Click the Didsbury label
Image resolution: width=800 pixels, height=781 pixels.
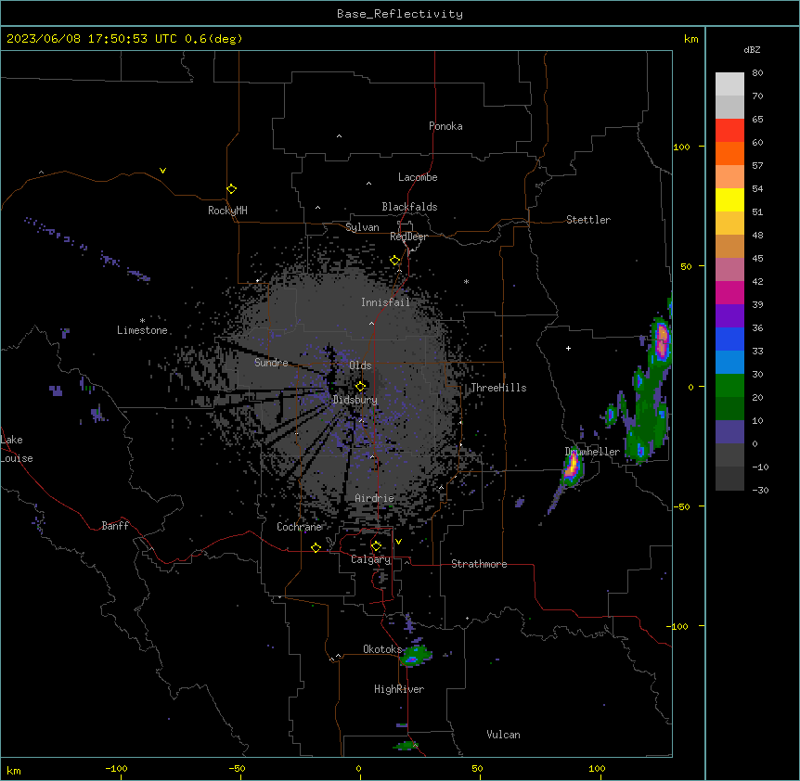pyautogui.click(x=355, y=400)
